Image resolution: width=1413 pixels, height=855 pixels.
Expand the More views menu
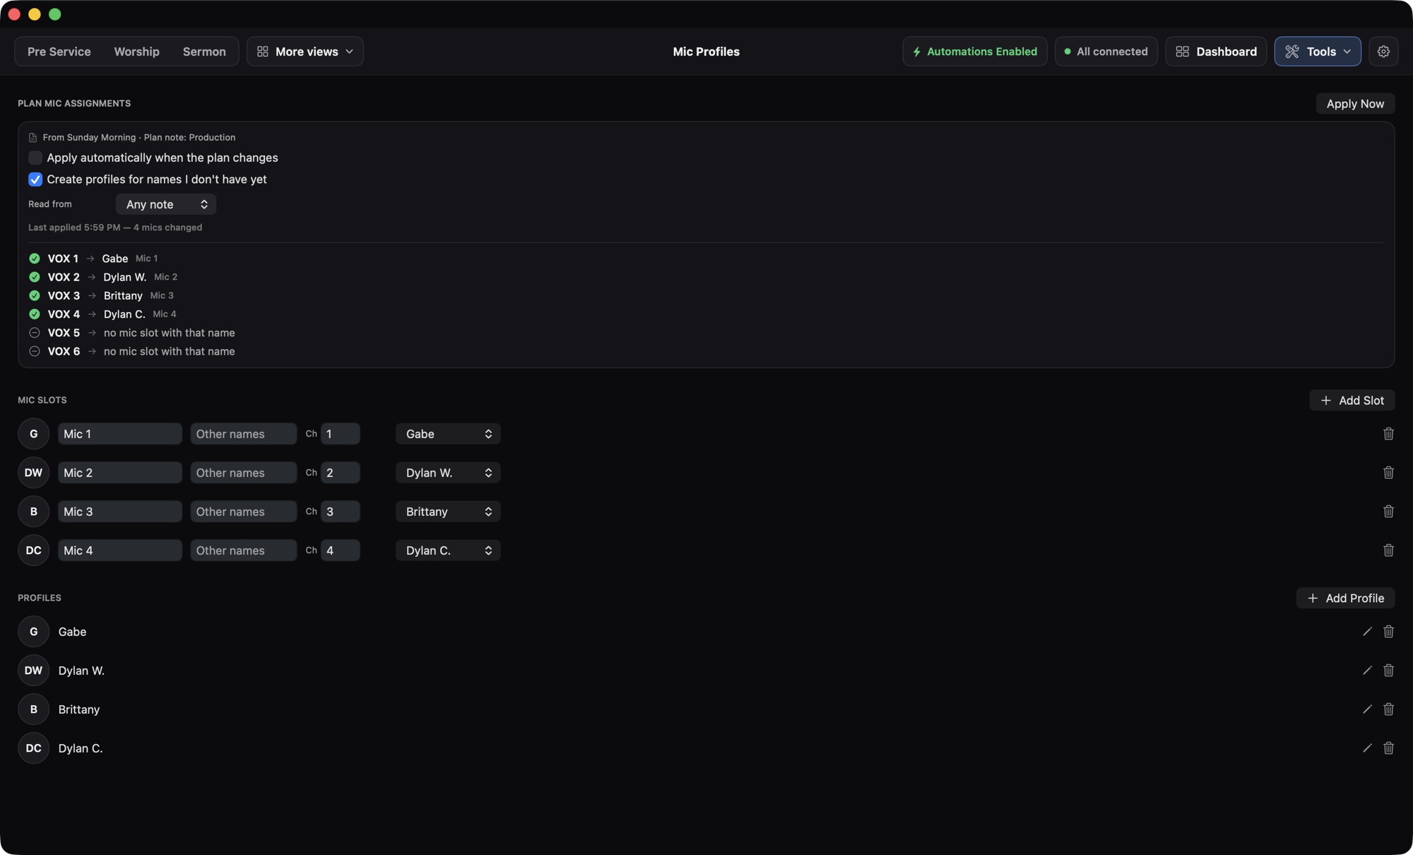click(305, 52)
